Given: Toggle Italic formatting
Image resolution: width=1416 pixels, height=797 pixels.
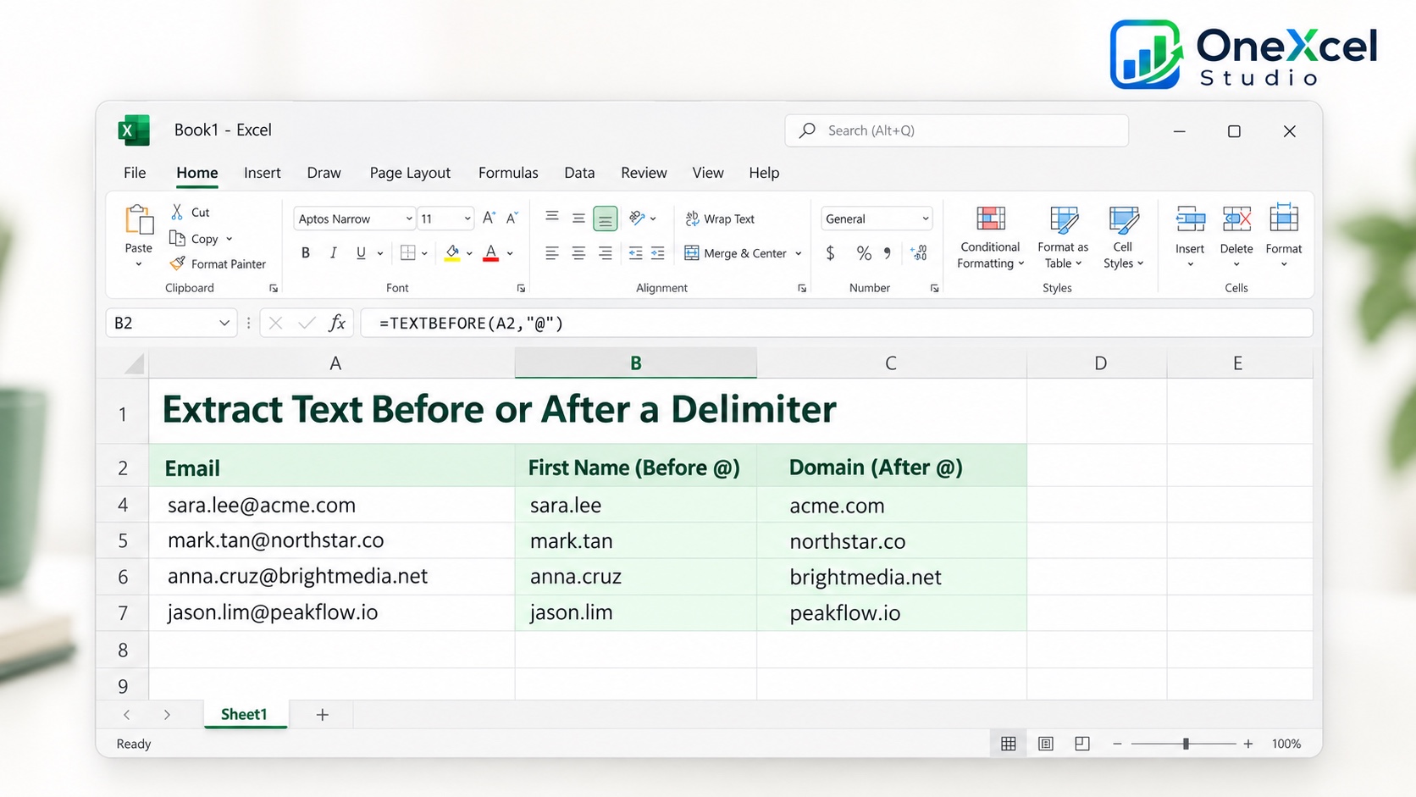Looking at the screenshot, I should click(333, 252).
